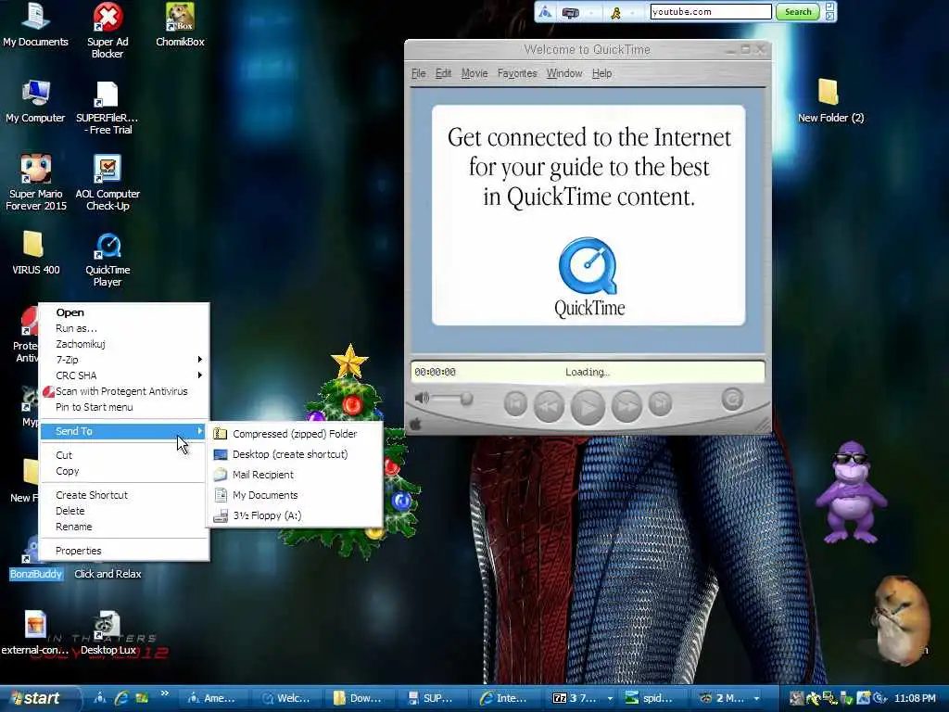The height and width of the screenshot is (712, 949).
Task: Send to My Documents
Action: (295, 495)
